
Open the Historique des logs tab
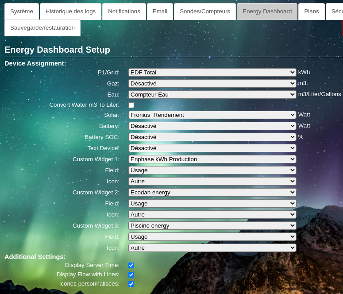point(70,12)
